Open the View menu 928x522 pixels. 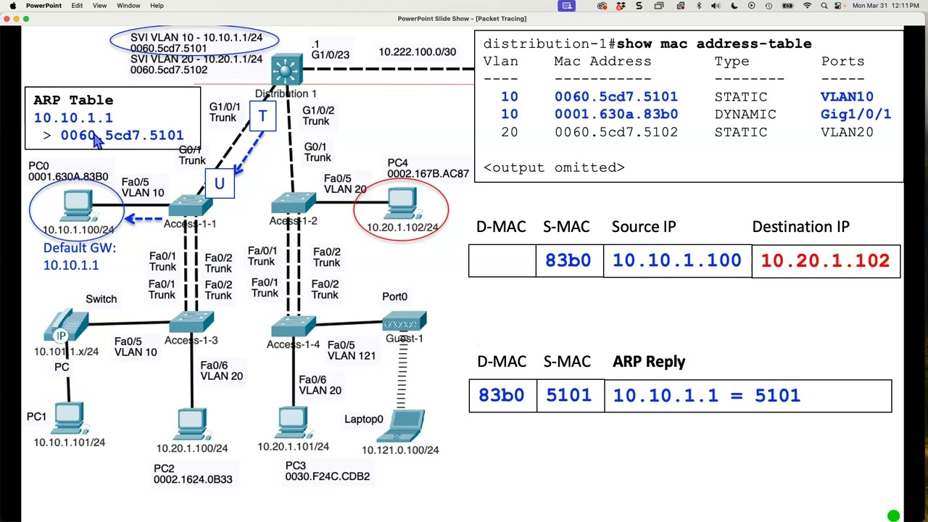99,5
